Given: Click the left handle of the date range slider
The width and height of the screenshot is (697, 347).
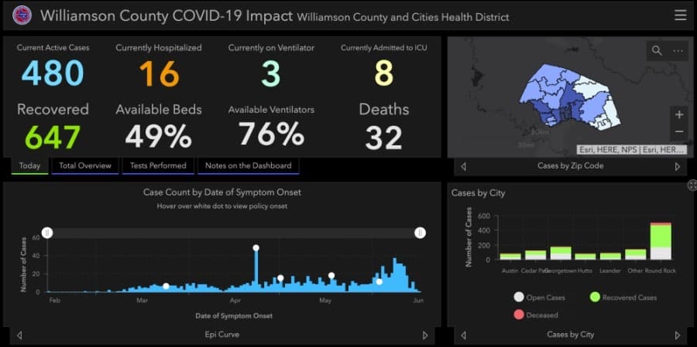Looking at the screenshot, I should pos(47,233).
